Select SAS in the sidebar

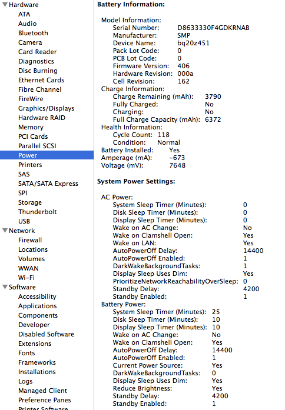click(24, 174)
